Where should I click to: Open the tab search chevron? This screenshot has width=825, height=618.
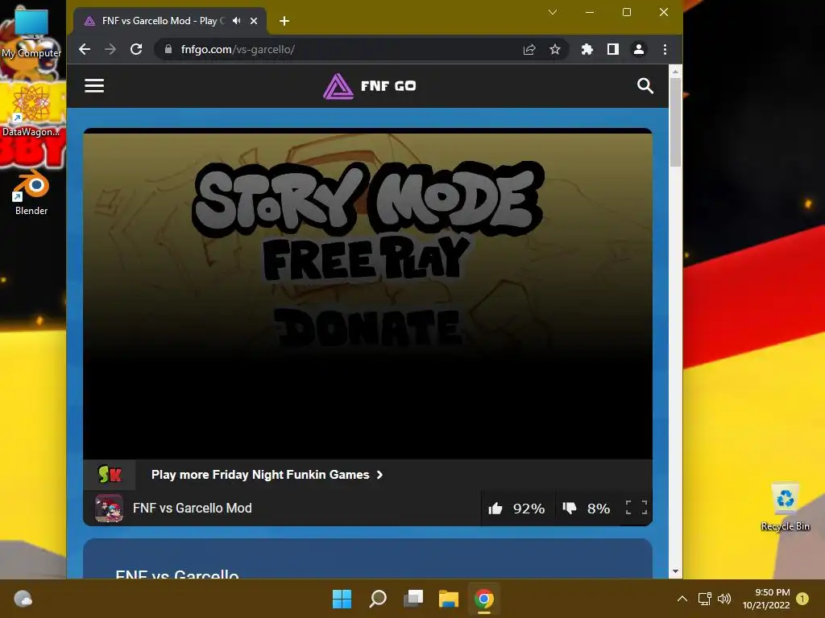[x=553, y=12]
